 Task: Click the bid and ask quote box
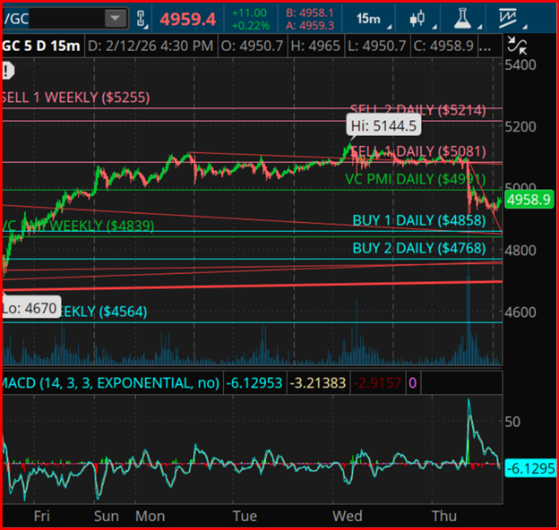pos(311,19)
